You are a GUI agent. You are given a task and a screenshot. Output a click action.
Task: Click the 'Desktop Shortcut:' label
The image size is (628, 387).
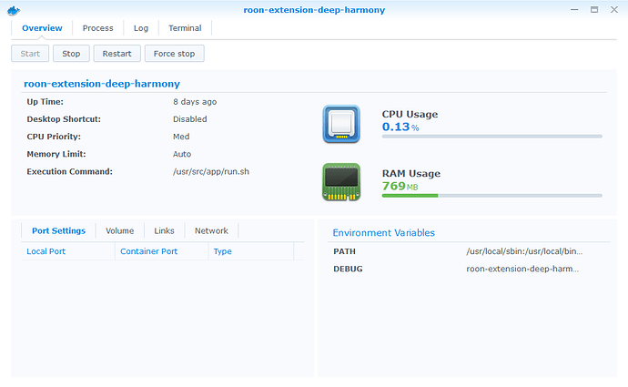coord(64,119)
